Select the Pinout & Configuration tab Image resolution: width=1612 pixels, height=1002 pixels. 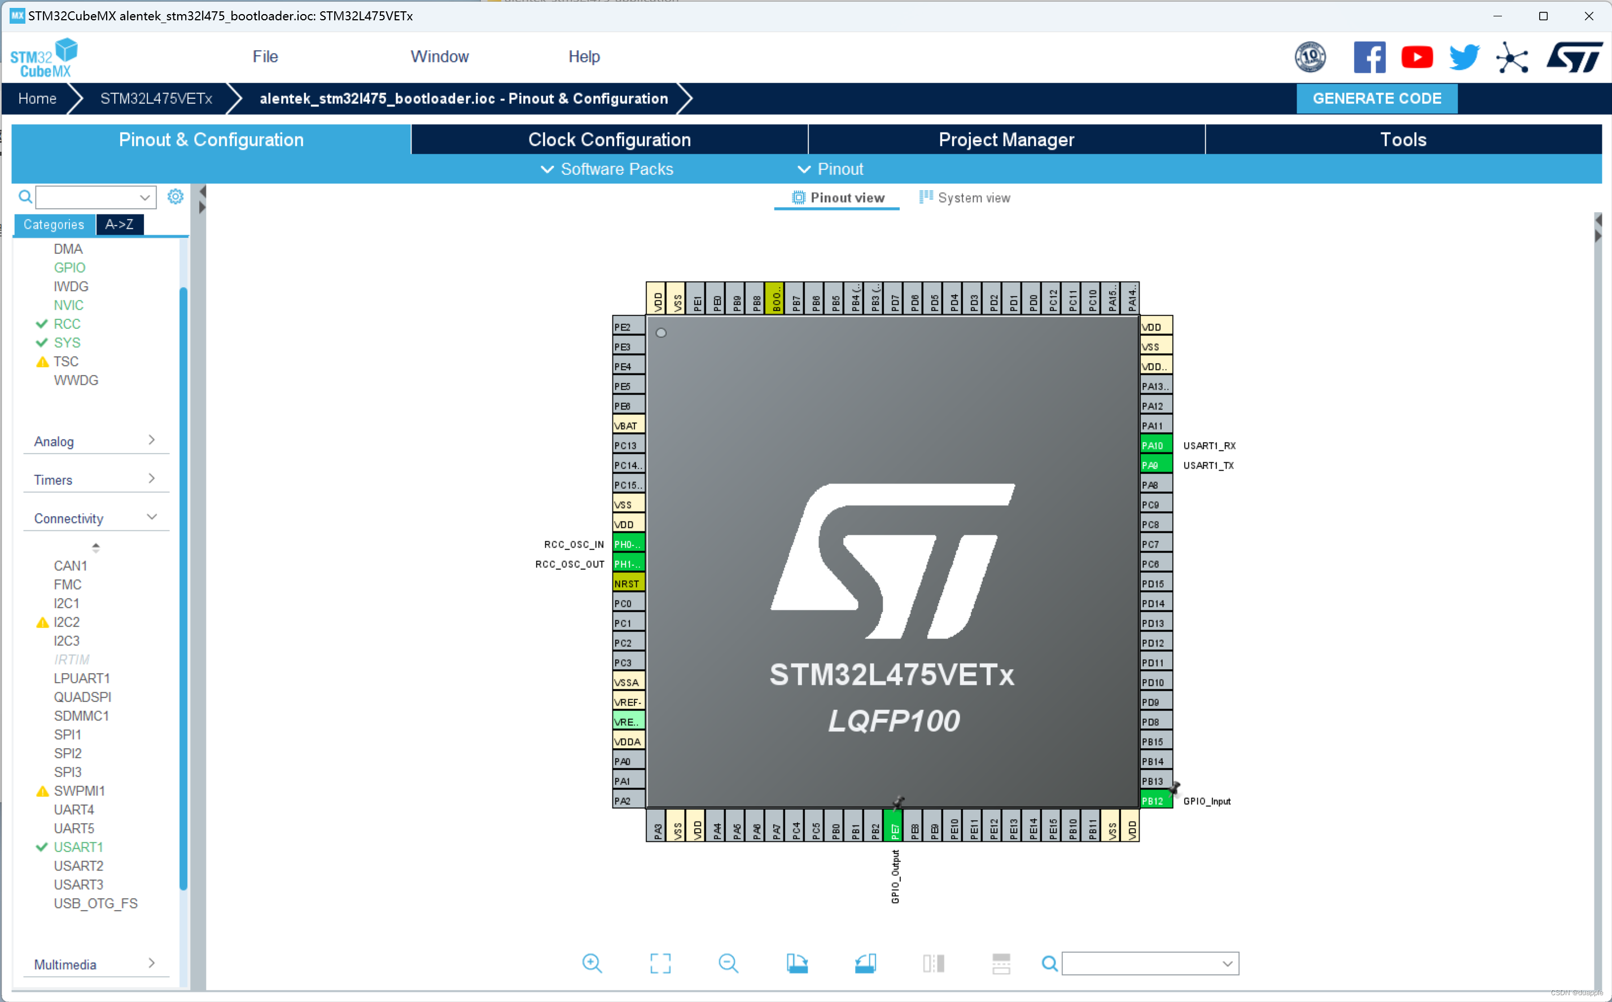(212, 140)
